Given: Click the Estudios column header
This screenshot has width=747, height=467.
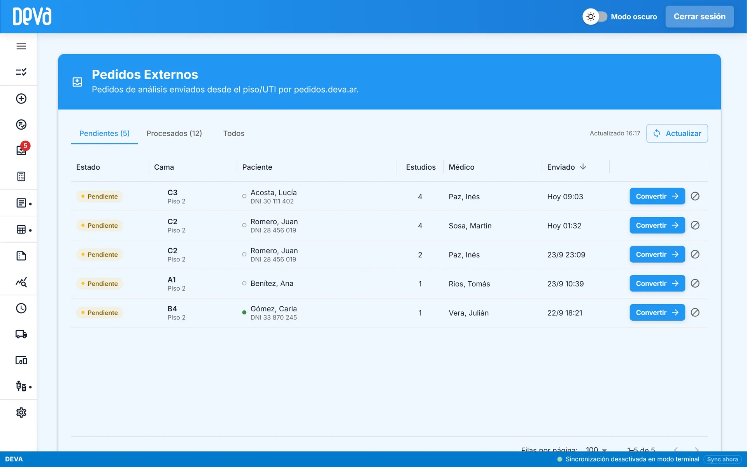Looking at the screenshot, I should click(421, 167).
